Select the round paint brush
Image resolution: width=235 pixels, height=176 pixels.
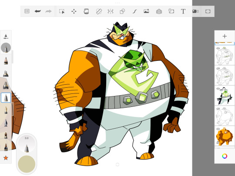coord(6,135)
